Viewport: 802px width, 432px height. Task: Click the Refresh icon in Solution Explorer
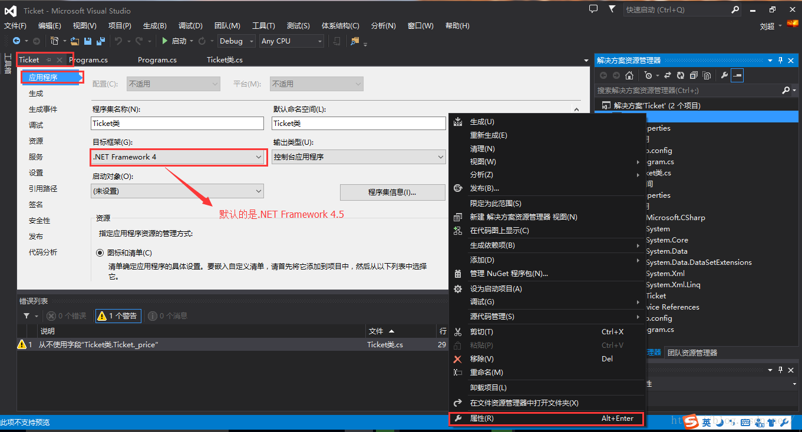(x=681, y=75)
